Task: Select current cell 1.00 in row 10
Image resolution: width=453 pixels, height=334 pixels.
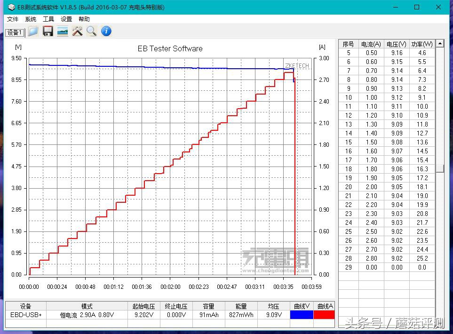Action: [x=371, y=98]
